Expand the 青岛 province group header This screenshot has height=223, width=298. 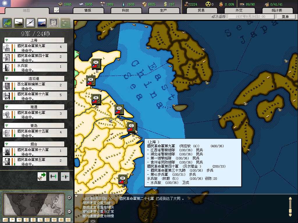point(34,125)
